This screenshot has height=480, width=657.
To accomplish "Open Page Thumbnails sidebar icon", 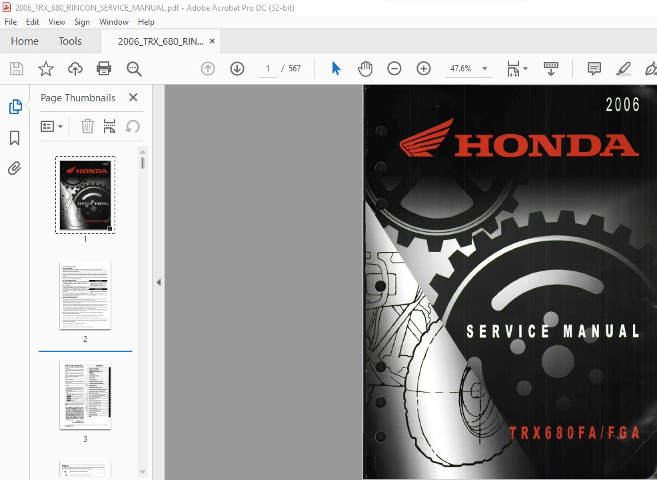I will (15, 107).
